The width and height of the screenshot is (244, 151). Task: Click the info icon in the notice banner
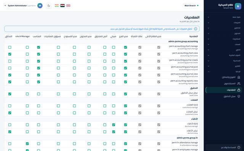[196, 29]
